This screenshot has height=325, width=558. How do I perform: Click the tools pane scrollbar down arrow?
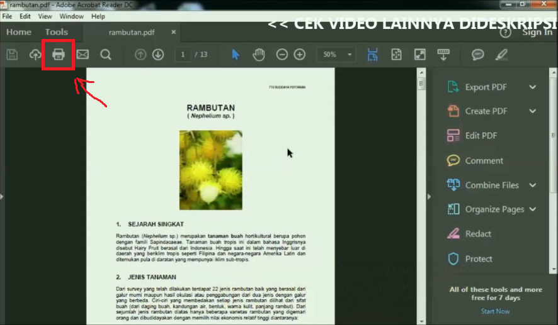tap(554, 269)
